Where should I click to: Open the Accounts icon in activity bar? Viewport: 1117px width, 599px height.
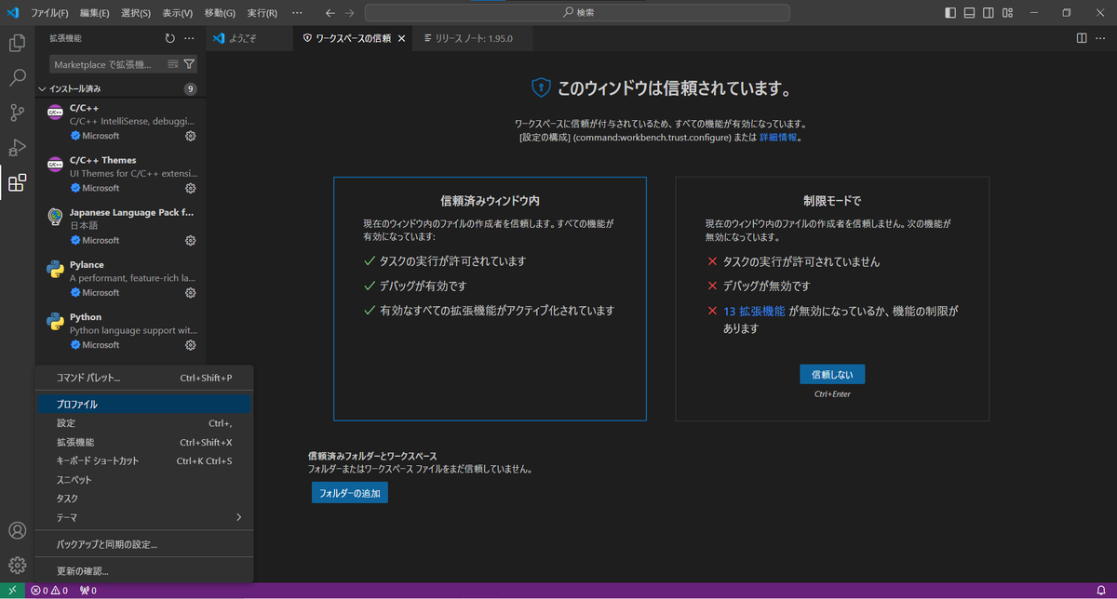17,530
